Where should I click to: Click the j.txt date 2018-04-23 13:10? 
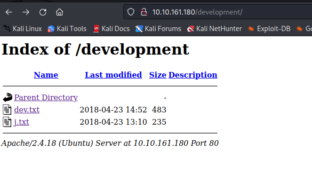coord(113,122)
